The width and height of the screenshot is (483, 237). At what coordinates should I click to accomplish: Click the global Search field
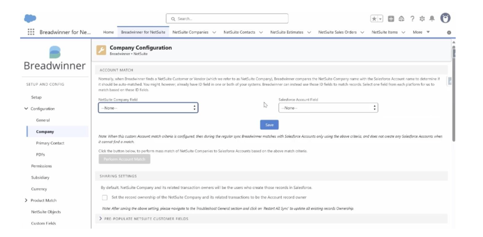pyautogui.click(x=227, y=19)
